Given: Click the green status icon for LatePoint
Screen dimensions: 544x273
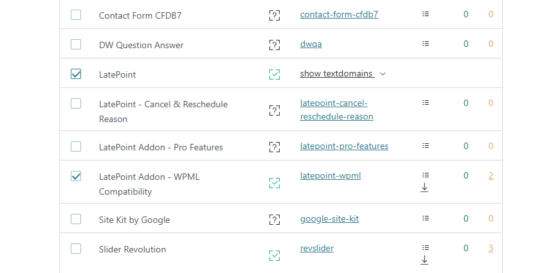Looking at the screenshot, I should [x=275, y=75].
